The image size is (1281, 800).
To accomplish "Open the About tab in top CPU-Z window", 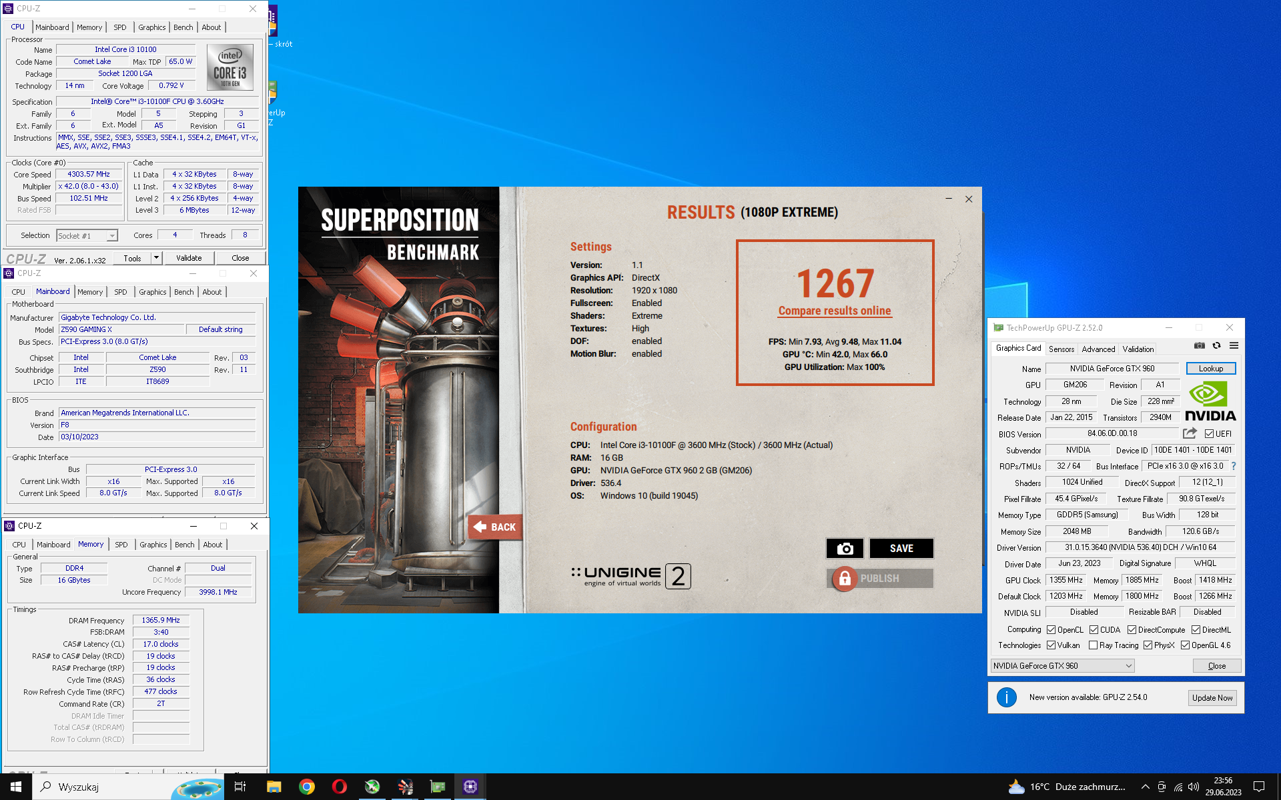I will pyautogui.click(x=211, y=27).
